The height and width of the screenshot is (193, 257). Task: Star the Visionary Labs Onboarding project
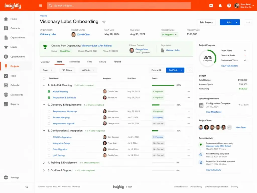104,22
